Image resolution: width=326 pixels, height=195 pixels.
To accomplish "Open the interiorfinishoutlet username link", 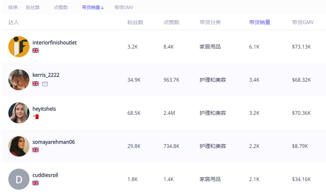I will [54, 43].
